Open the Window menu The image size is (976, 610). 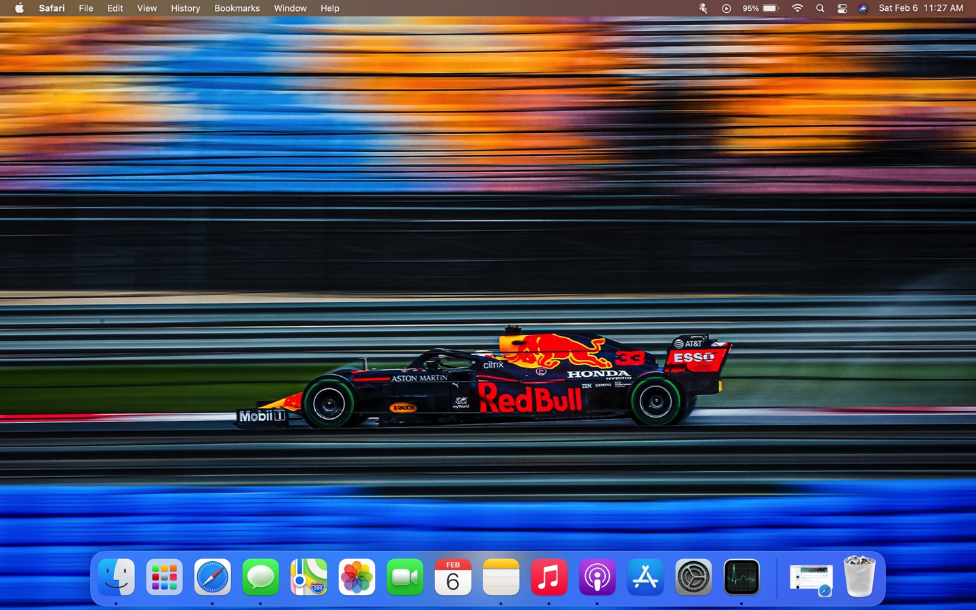290,8
